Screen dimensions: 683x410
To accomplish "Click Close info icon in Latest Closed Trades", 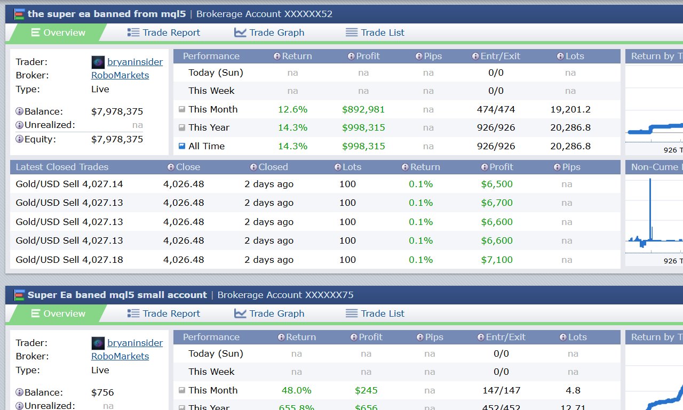I will (x=171, y=167).
